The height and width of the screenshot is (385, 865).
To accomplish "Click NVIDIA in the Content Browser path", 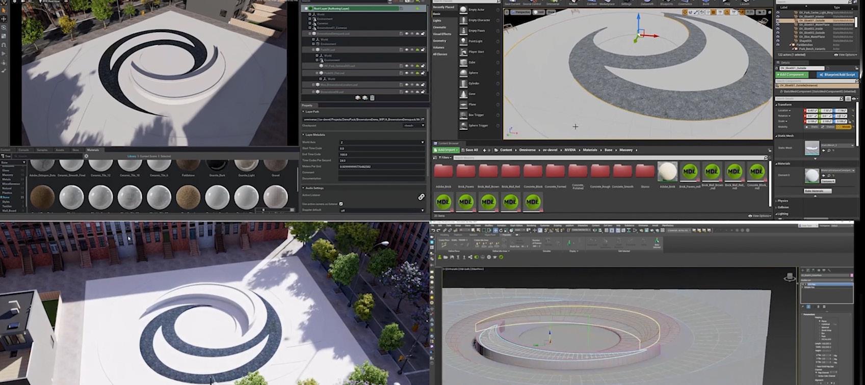I will [570, 150].
